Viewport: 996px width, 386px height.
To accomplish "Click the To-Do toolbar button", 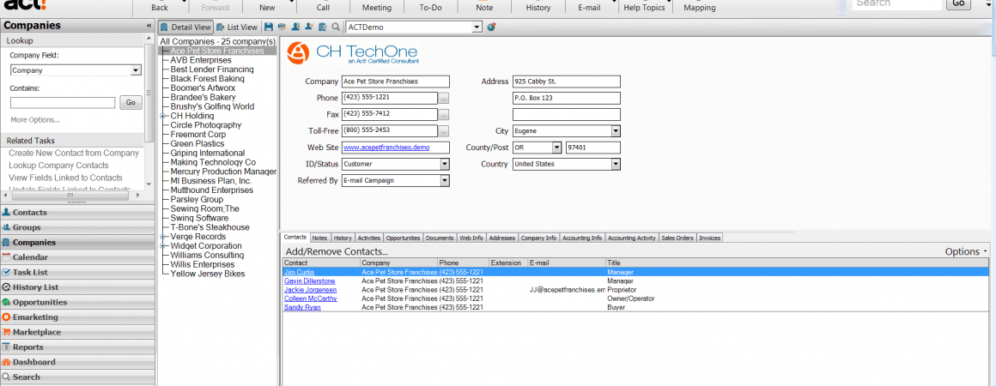I will 431,7.
